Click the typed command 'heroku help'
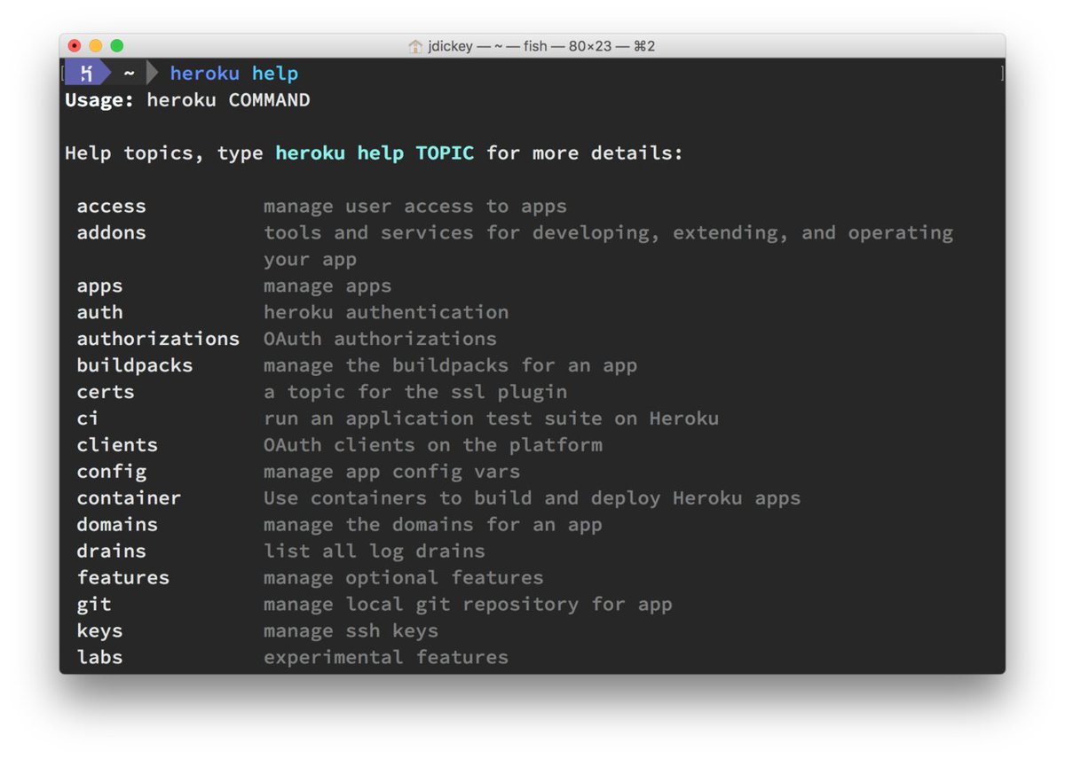Screen dimensions: 1065x759 click(234, 74)
